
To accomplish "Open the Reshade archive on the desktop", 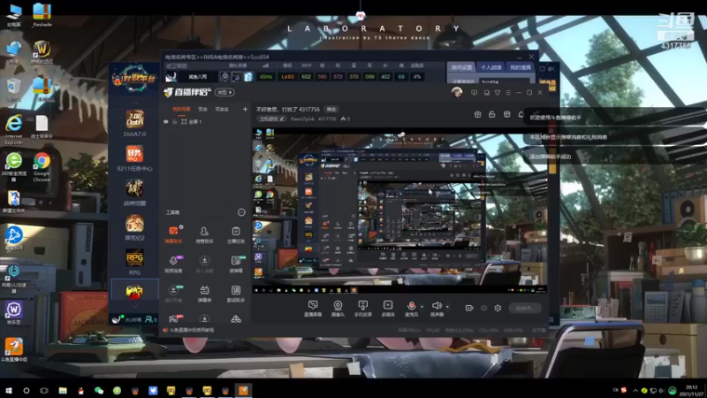I will tap(42, 15).
